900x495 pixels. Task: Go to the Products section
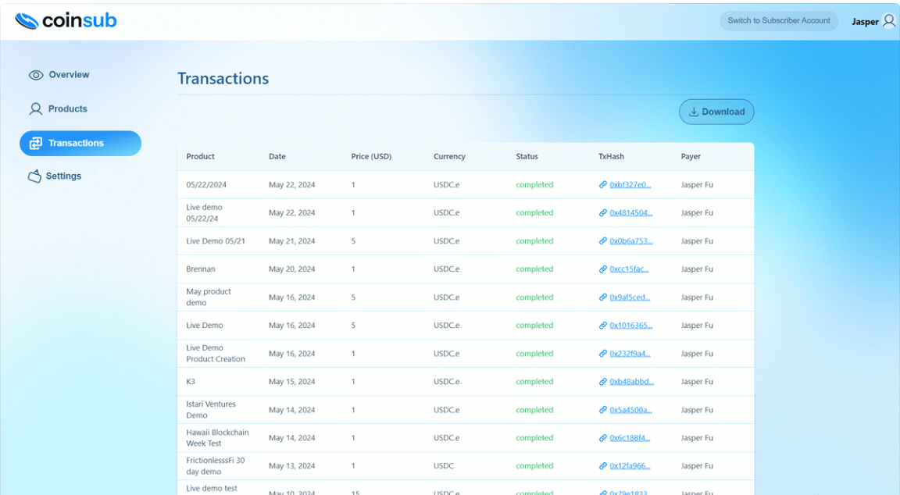point(67,109)
